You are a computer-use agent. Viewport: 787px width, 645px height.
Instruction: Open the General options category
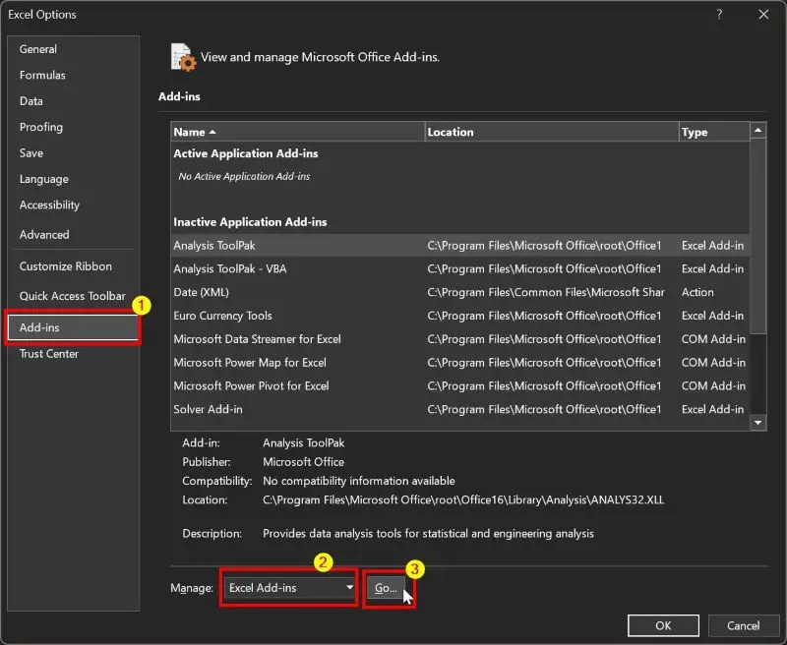tap(38, 49)
